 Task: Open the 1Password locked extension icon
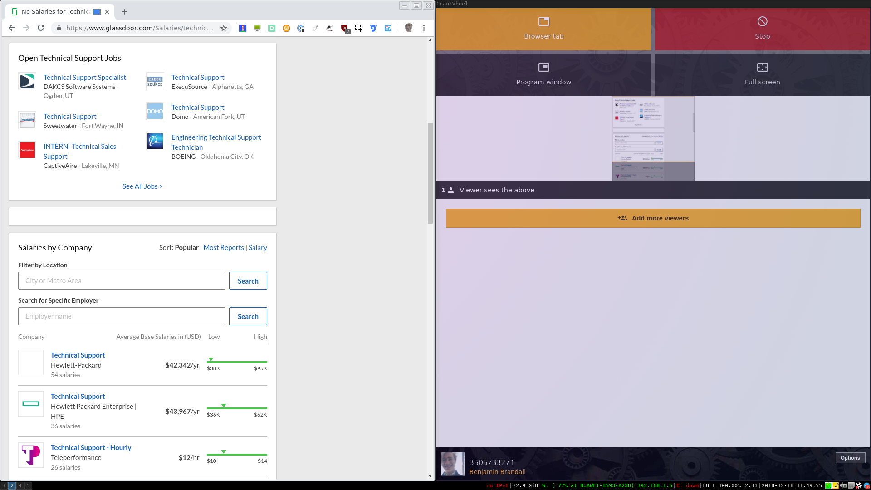(301, 28)
